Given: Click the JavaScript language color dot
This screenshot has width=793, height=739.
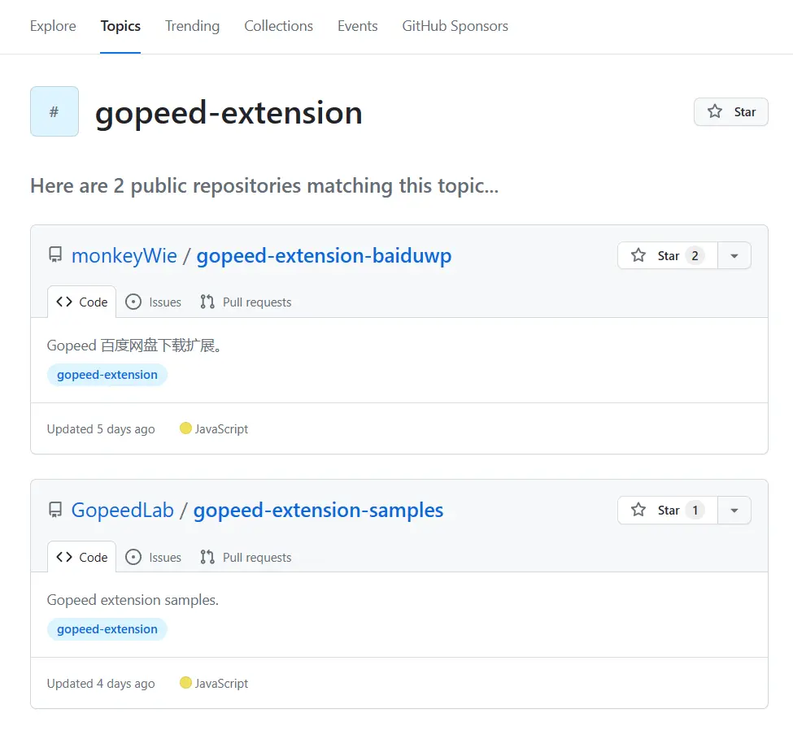Looking at the screenshot, I should (x=185, y=428).
